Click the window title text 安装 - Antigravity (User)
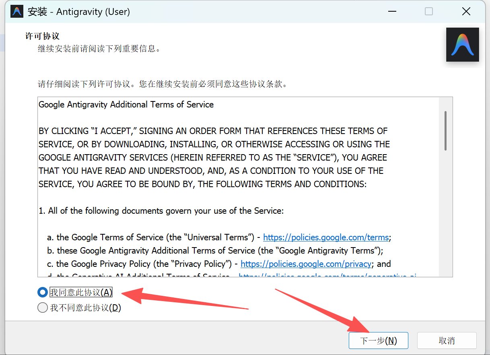 point(79,12)
